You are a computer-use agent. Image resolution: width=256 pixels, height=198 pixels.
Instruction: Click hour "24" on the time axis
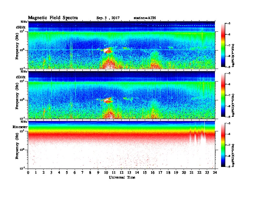pyautogui.click(x=215, y=173)
